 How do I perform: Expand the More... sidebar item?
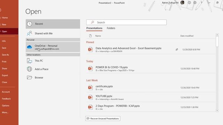(x=5, y=112)
